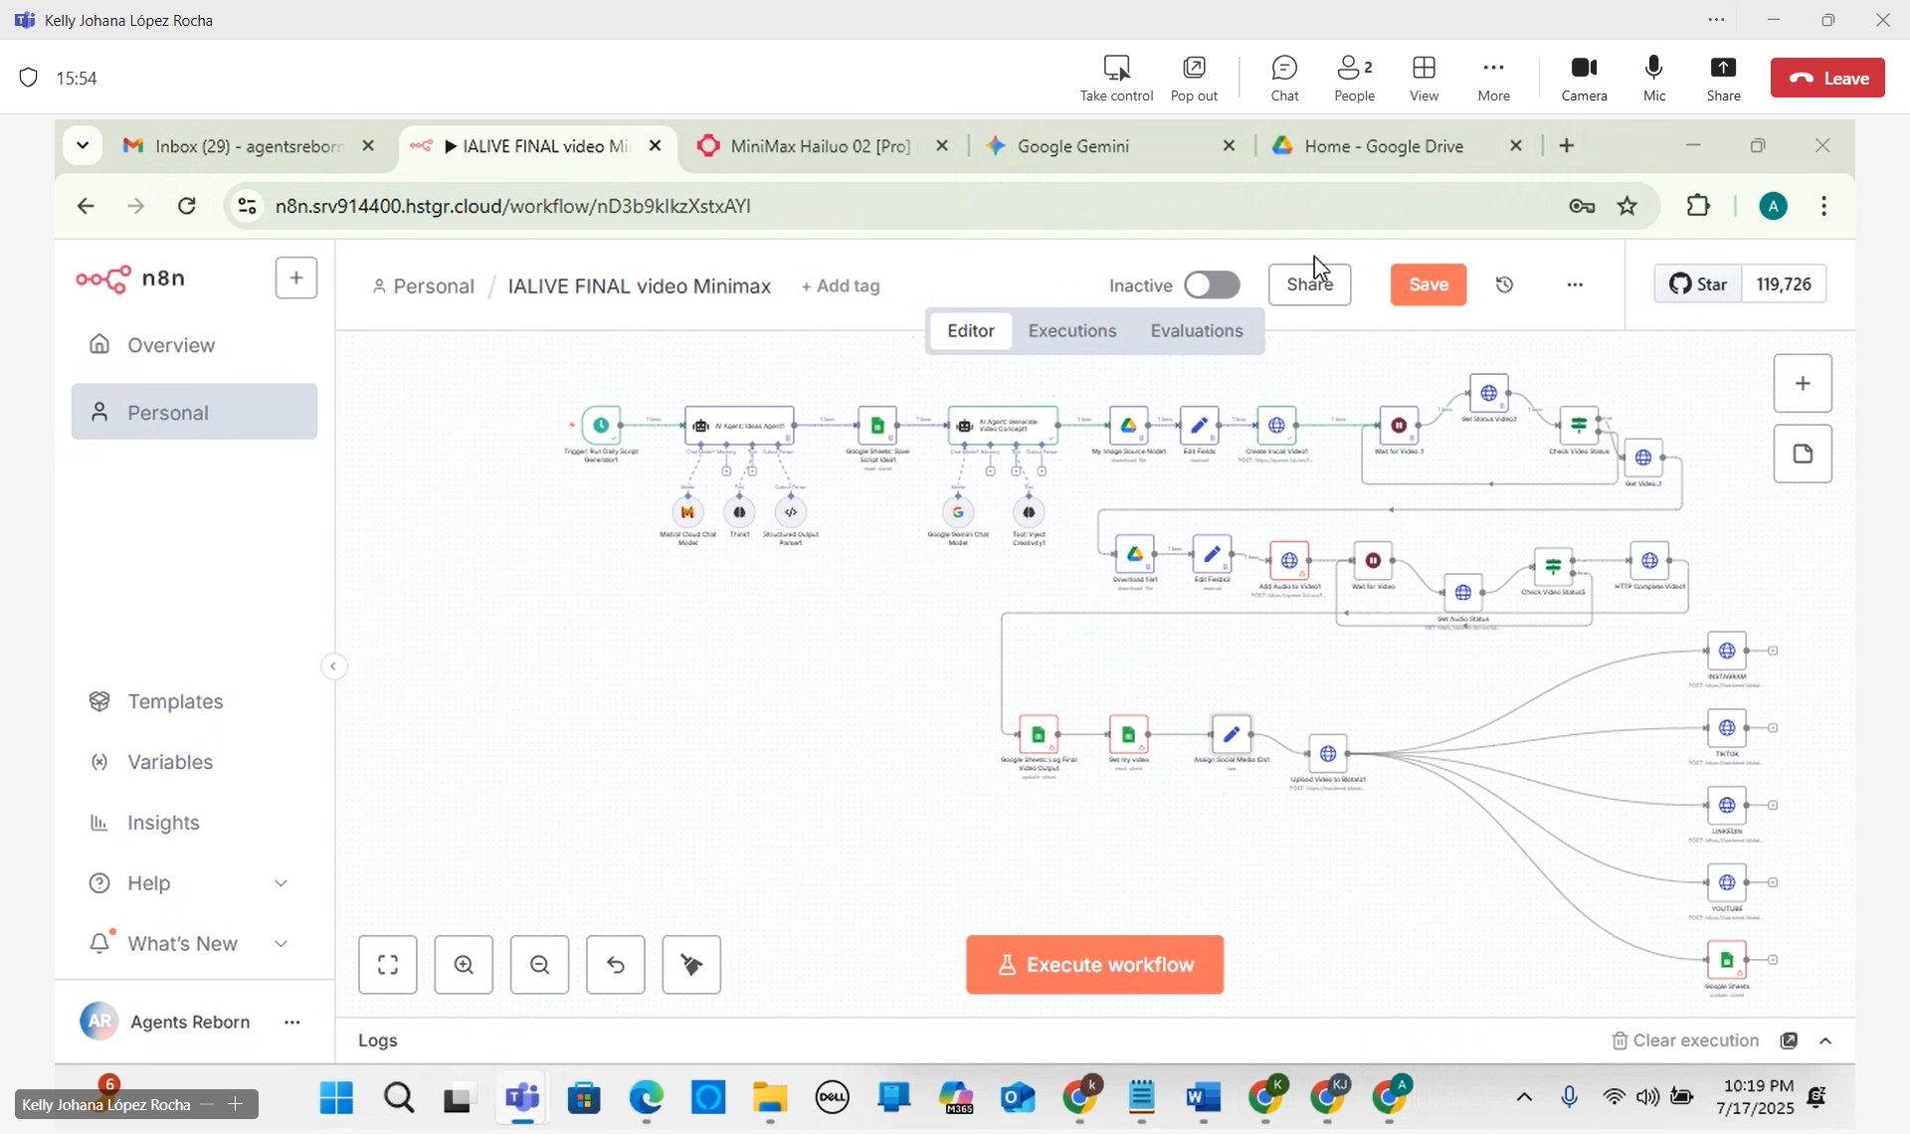Viewport: 1910px width, 1134px height.
Task: Add a sticky note to canvas
Action: [x=1803, y=455]
